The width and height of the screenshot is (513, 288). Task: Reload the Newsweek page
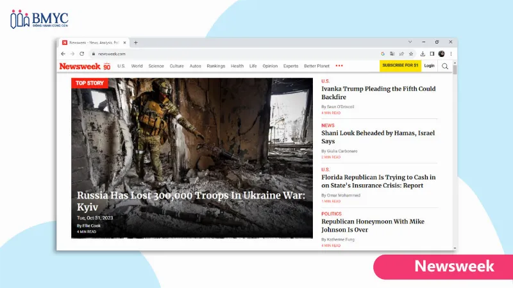point(81,54)
